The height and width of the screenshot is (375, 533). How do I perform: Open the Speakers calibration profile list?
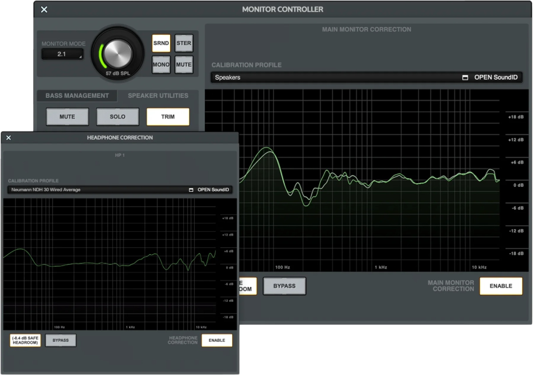click(x=300, y=77)
